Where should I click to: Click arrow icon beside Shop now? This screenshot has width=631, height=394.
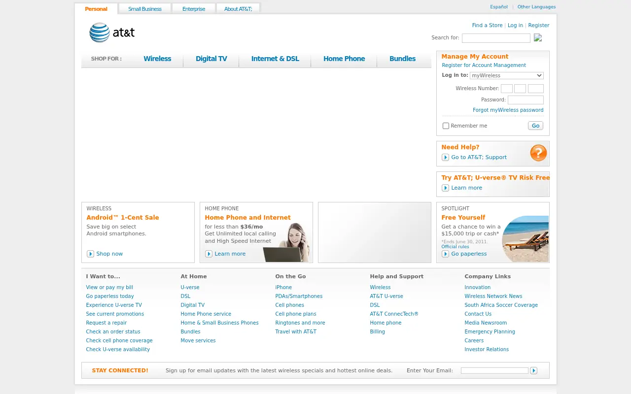[x=90, y=254]
